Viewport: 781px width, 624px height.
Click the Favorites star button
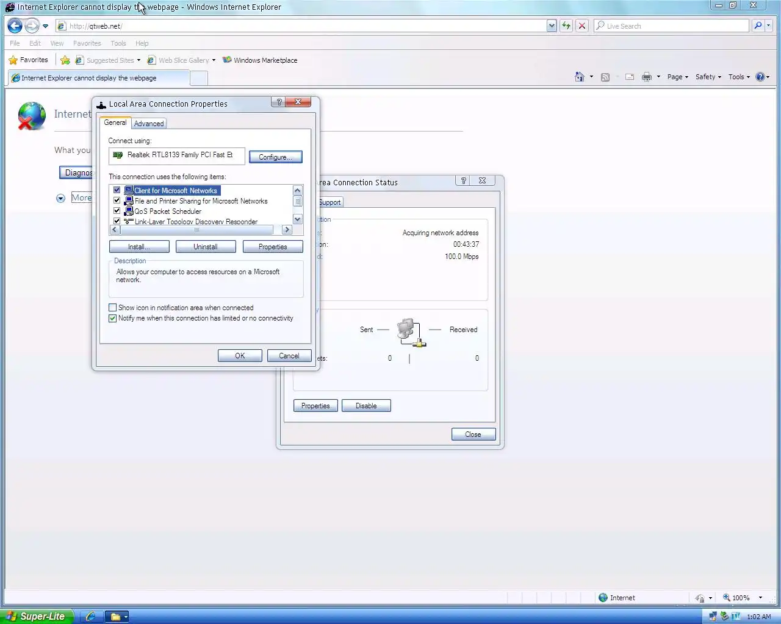[x=28, y=60]
